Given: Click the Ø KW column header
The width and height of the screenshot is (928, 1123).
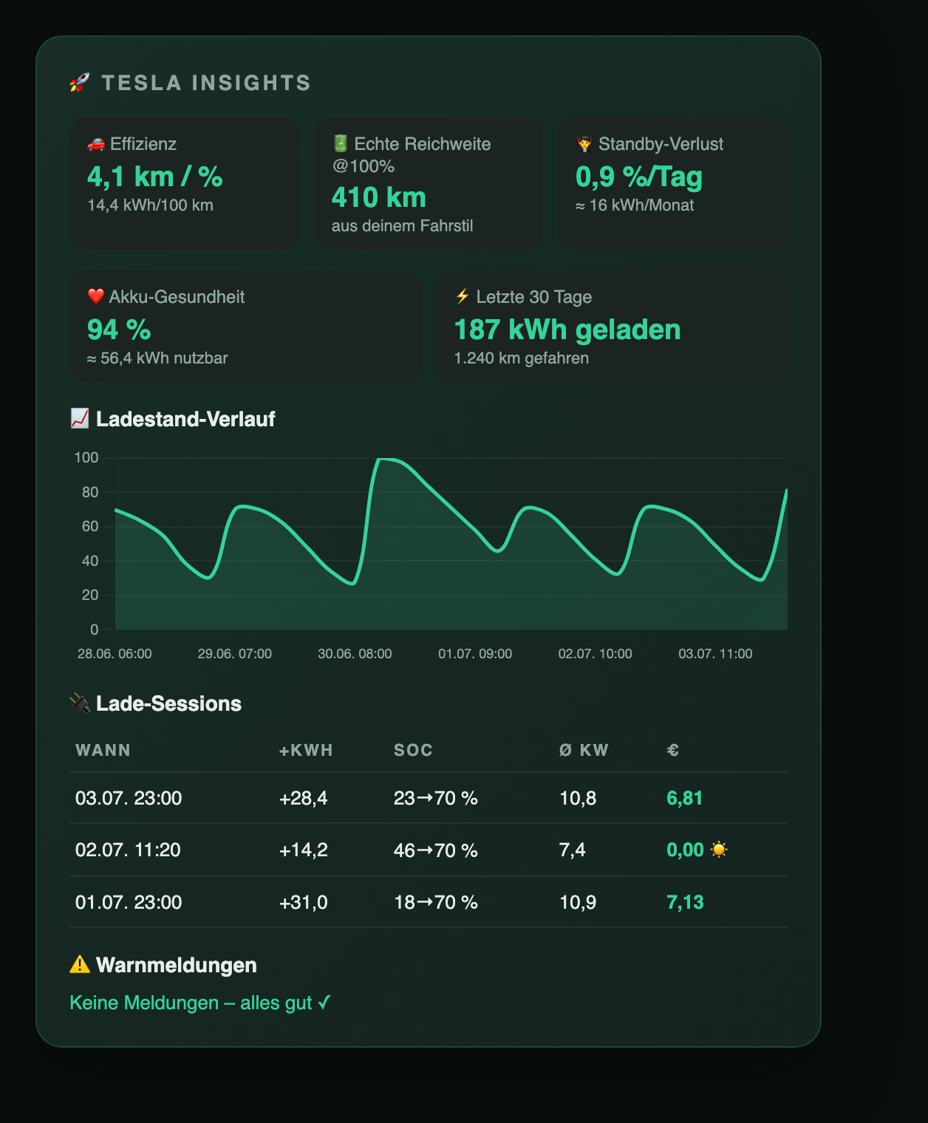Looking at the screenshot, I should [x=584, y=750].
